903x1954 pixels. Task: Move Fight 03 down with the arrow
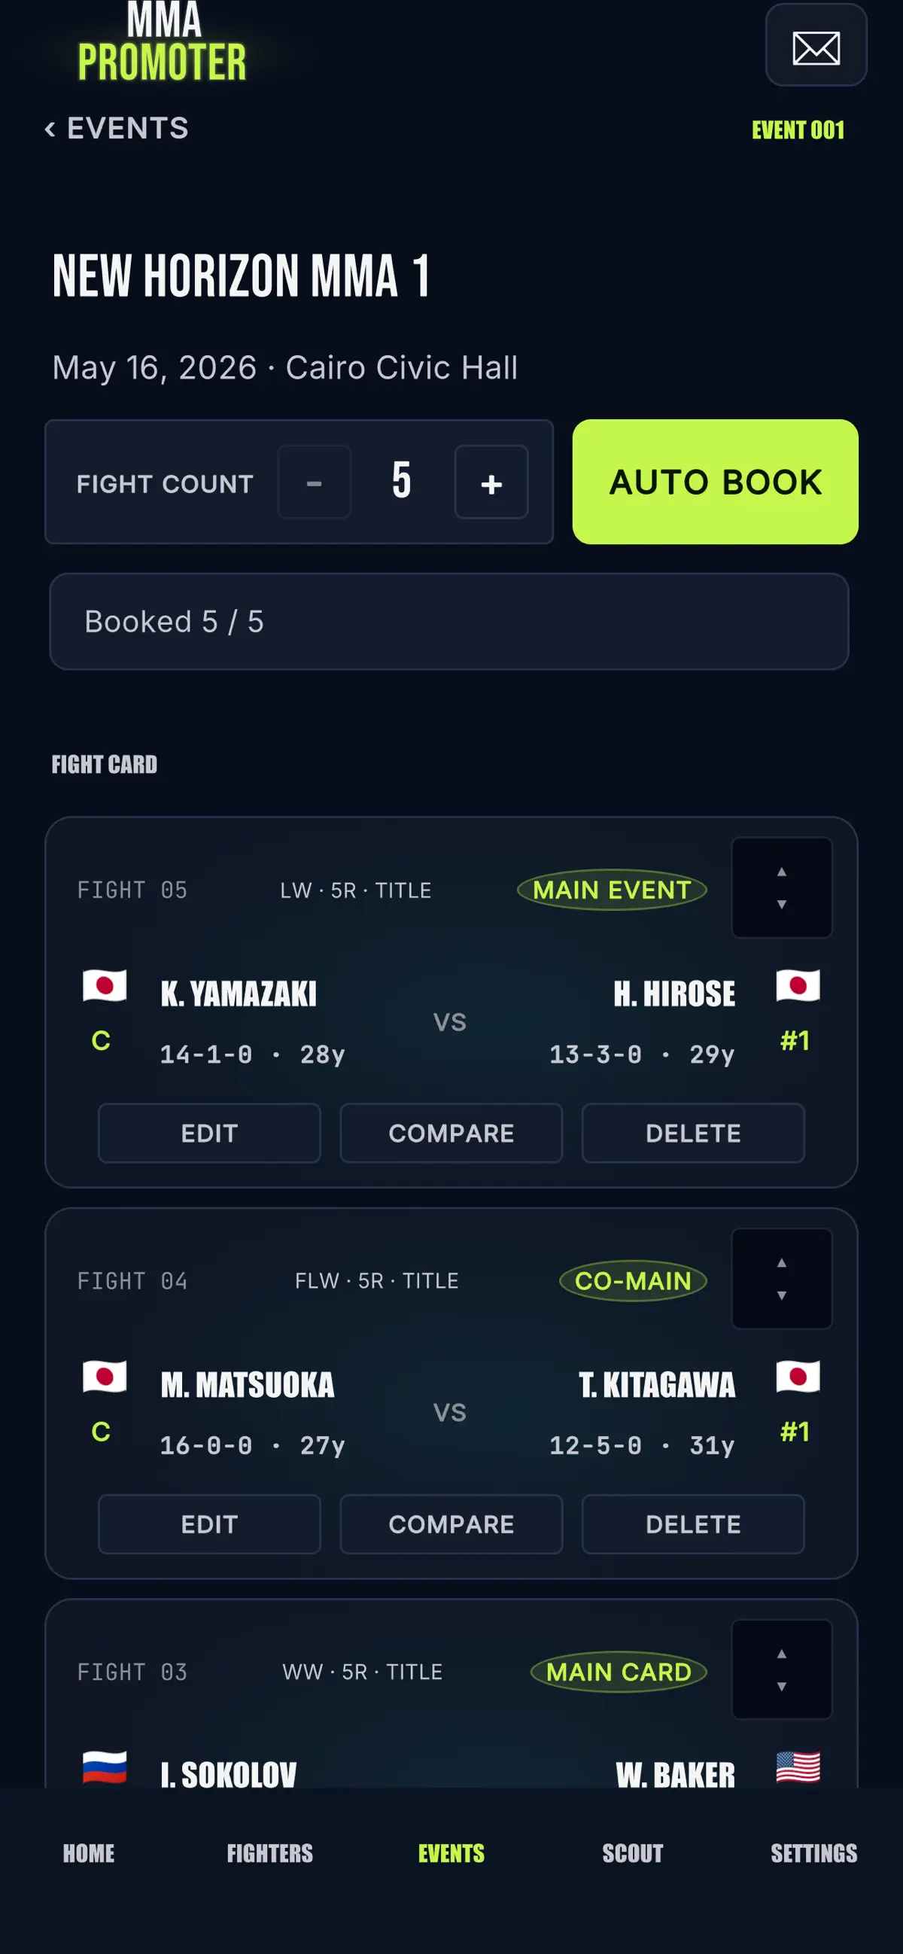(782, 1686)
